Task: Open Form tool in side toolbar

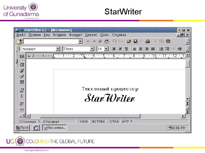Action: [x=22, y=82]
